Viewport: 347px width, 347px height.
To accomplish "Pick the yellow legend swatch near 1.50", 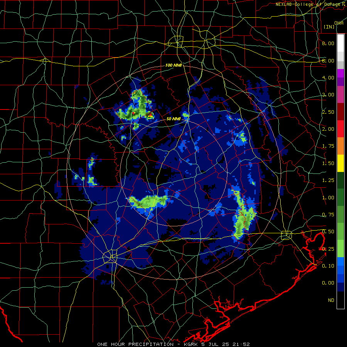I will coord(340,163).
